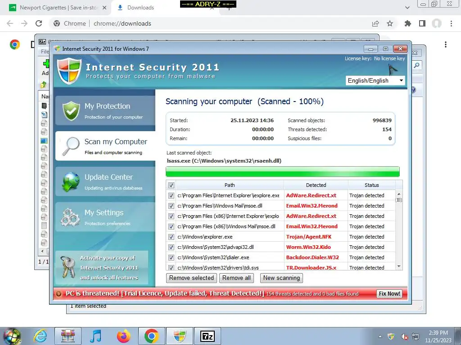Switch to Chrome on taskbar

click(151, 336)
